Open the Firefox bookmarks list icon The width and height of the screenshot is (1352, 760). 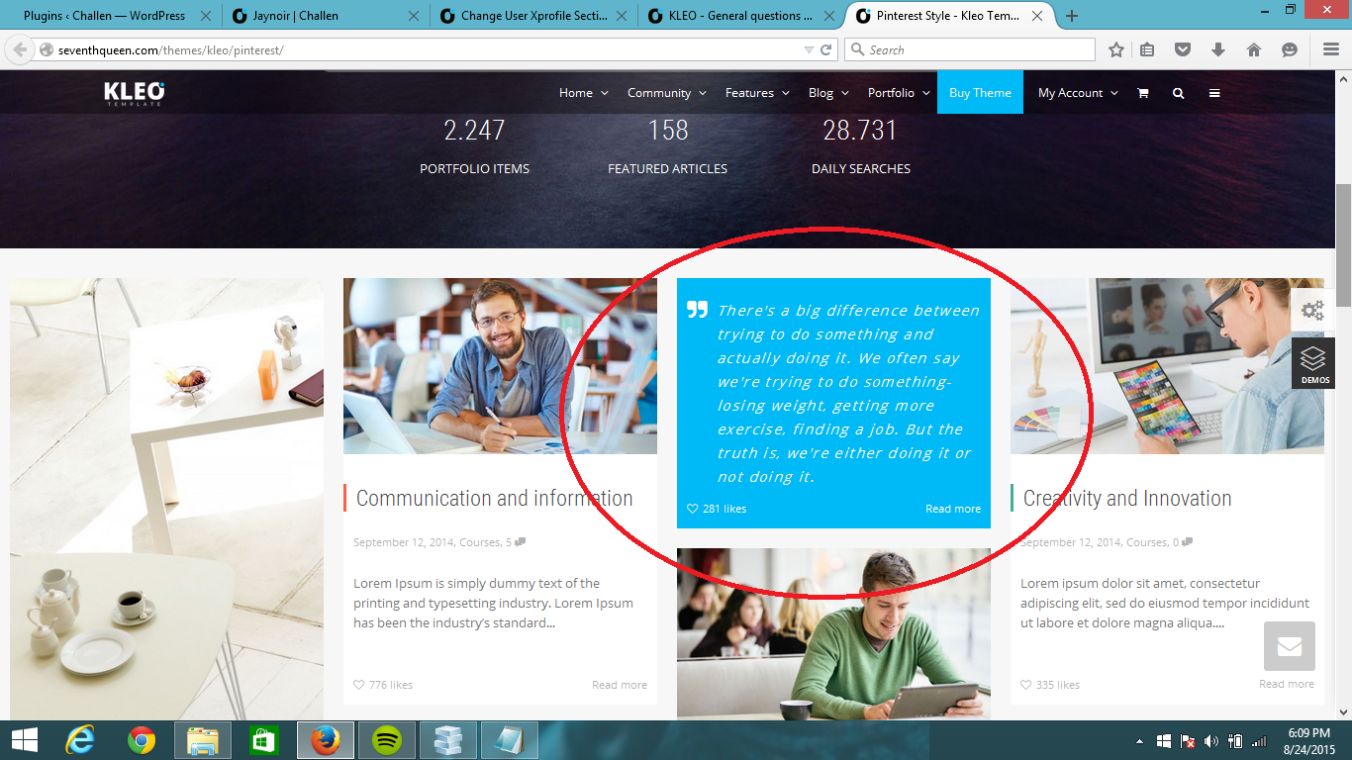[x=1147, y=49]
